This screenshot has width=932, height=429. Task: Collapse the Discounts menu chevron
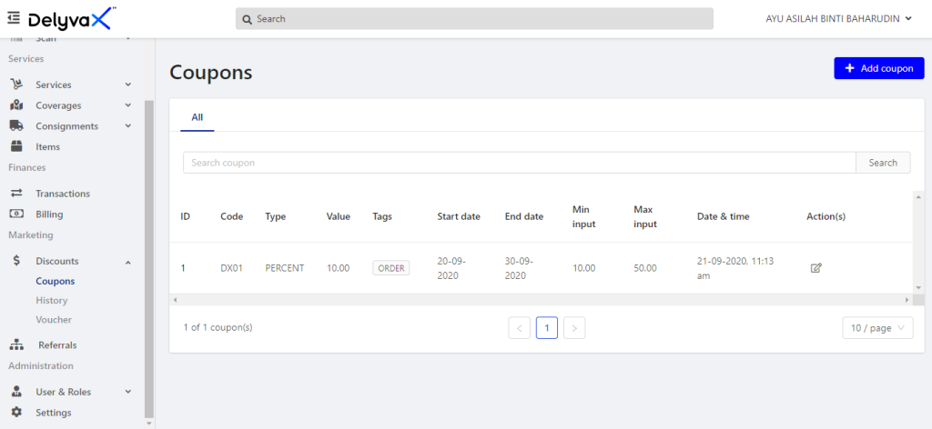pyautogui.click(x=127, y=262)
